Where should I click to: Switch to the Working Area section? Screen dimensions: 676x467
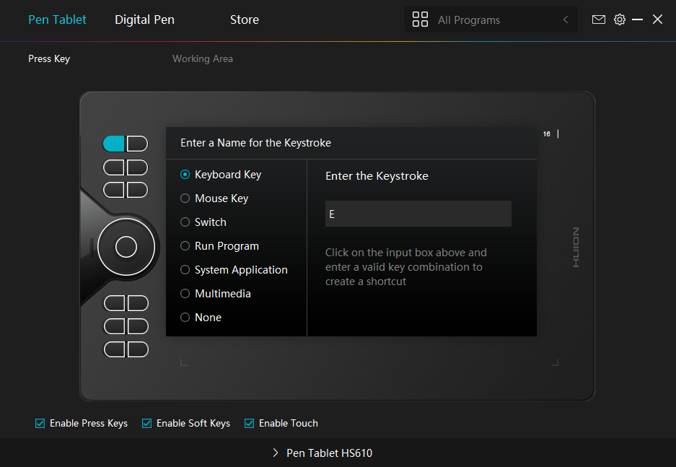click(202, 58)
